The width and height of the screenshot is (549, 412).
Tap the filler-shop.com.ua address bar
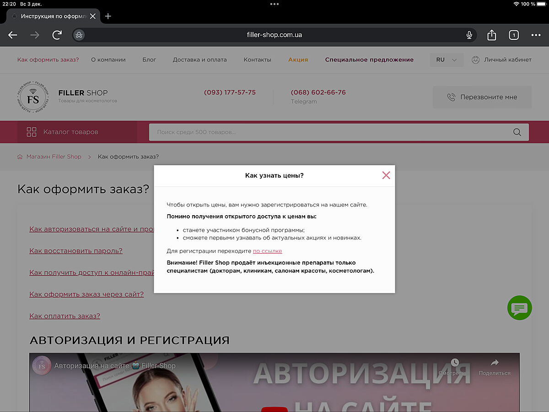274,35
